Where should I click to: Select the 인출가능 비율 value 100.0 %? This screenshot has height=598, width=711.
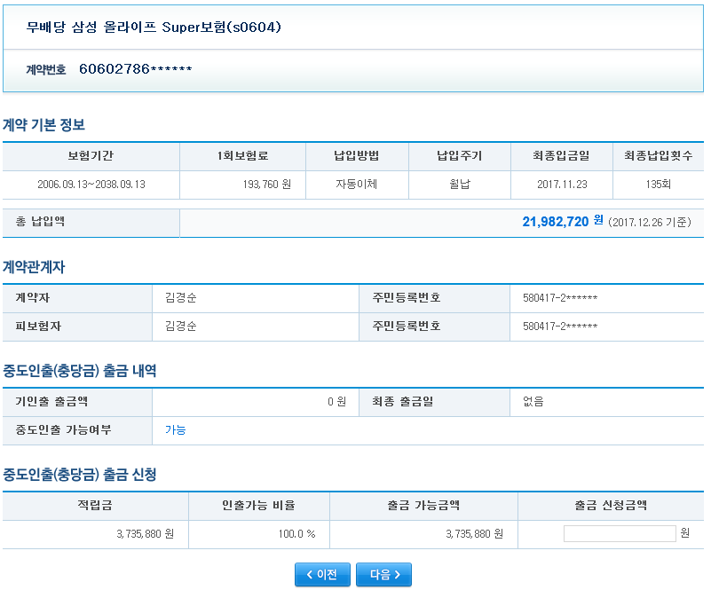[x=293, y=534]
